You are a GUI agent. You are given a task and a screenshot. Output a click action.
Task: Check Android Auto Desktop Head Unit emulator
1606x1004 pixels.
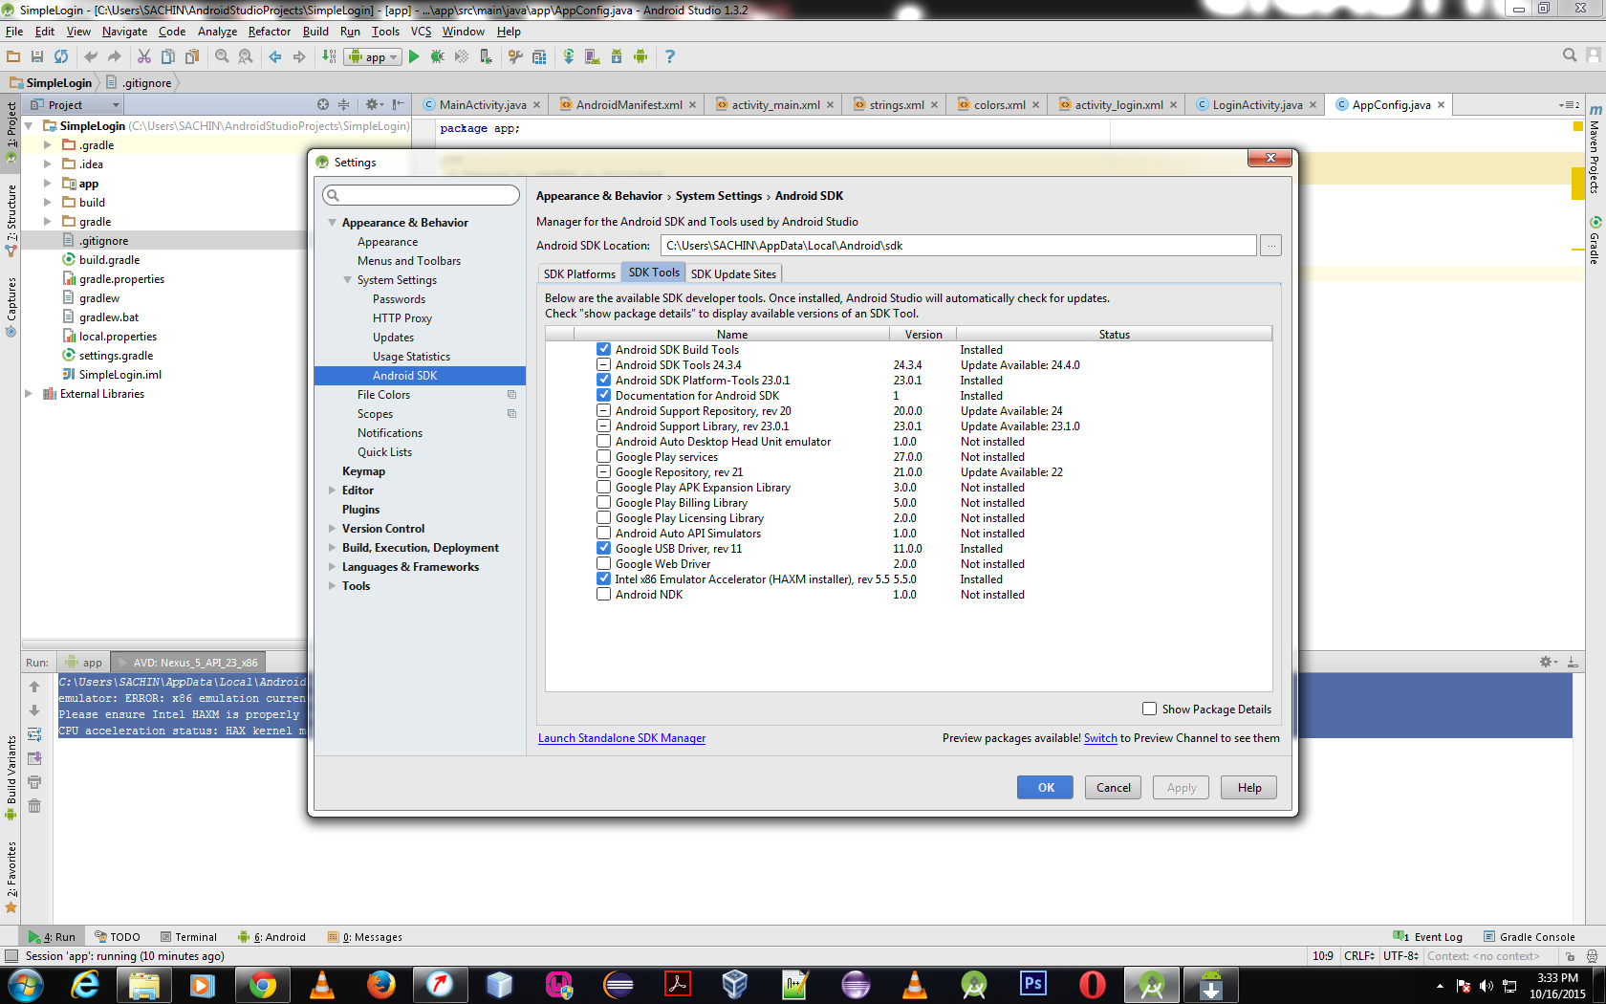(x=603, y=441)
